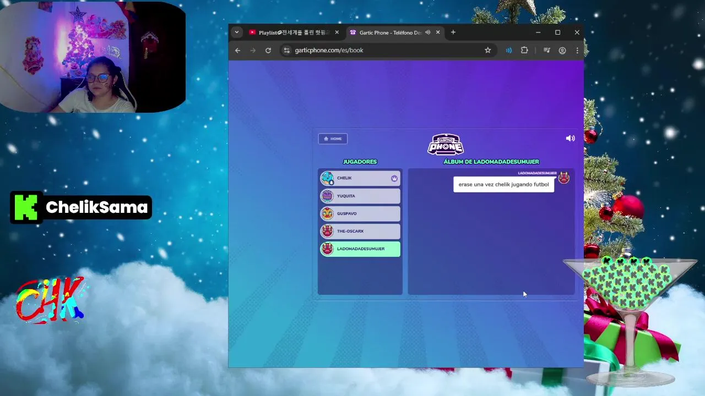The width and height of the screenshot is (705, 396).
Task: Click GUSPAVO's yellow avatar icon
Action: (x=327, y=213)
